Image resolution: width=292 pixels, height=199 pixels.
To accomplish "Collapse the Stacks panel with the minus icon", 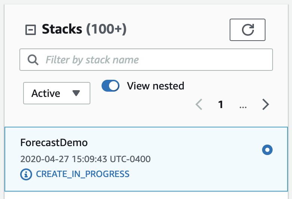I will pos(31,30).
